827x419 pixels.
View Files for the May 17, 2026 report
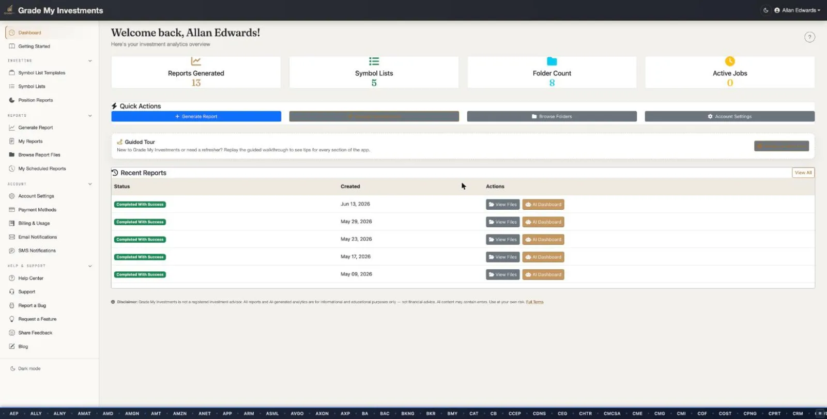[502, 257]
